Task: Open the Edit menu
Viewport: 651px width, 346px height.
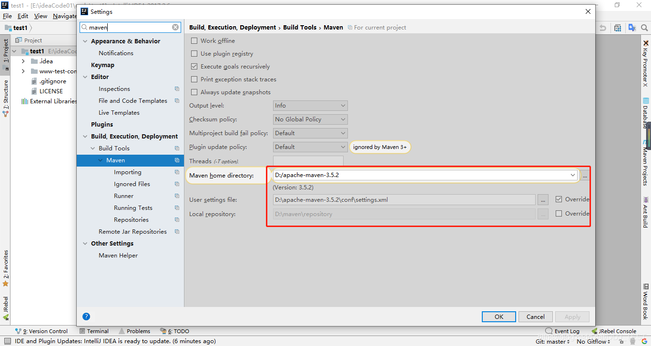Action: [23, 16]
